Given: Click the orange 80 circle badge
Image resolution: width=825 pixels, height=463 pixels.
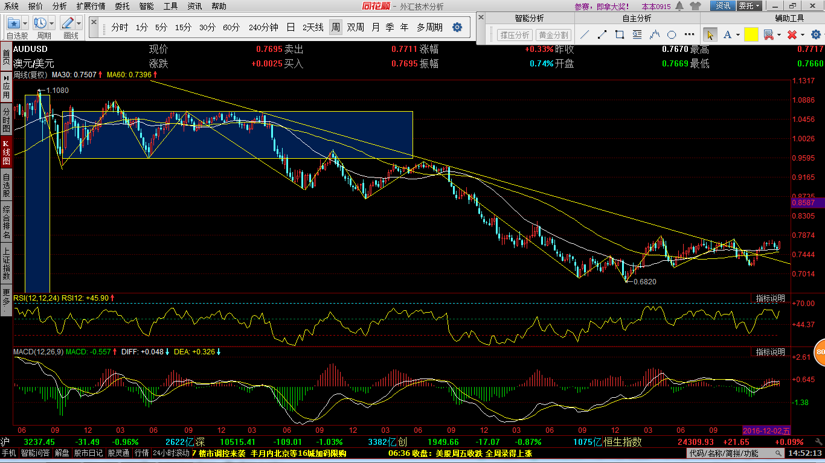Looking at the screenshot, I should [820, 352].
